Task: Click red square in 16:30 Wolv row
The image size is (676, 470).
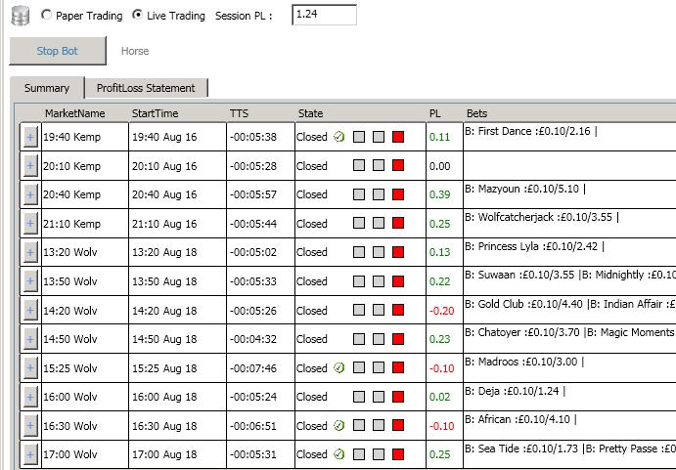Action: click(x=398, y=426)
